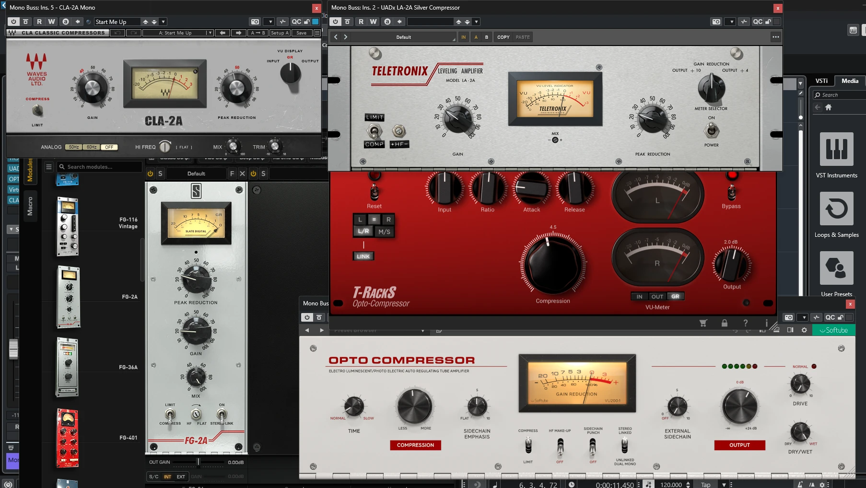Open Waves hamburger menu in CLA-2A toolbar
The height and width of the screenshot is (488, 866).
pos(317,33)
